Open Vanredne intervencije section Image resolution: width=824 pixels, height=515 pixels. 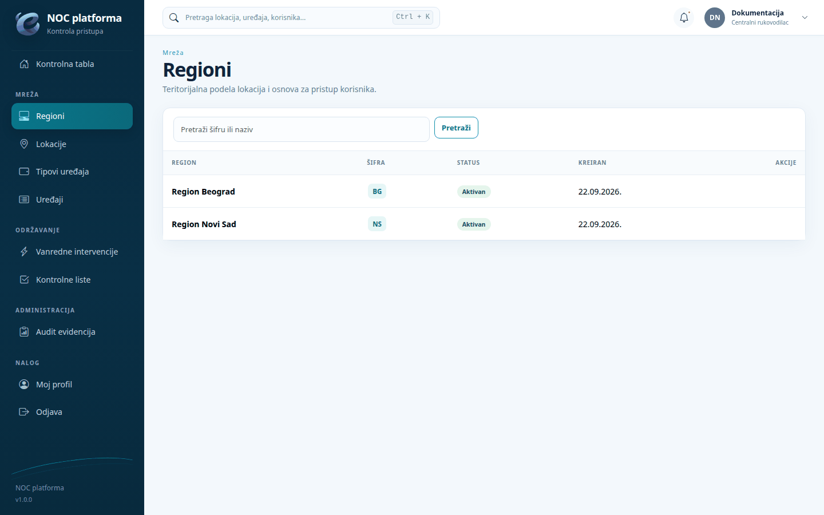[x=72, y=252]
